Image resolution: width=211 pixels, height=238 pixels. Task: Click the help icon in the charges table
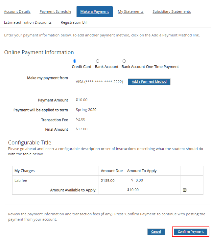(185, 190)
